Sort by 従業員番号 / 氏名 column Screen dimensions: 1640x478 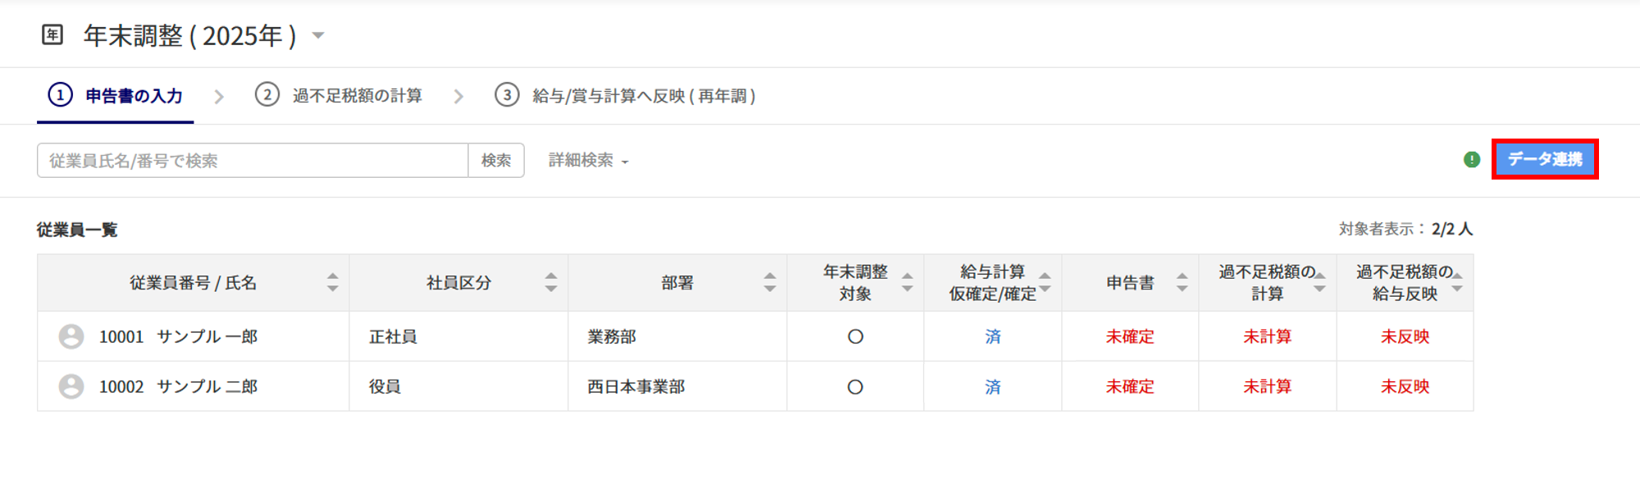[332, 283]
